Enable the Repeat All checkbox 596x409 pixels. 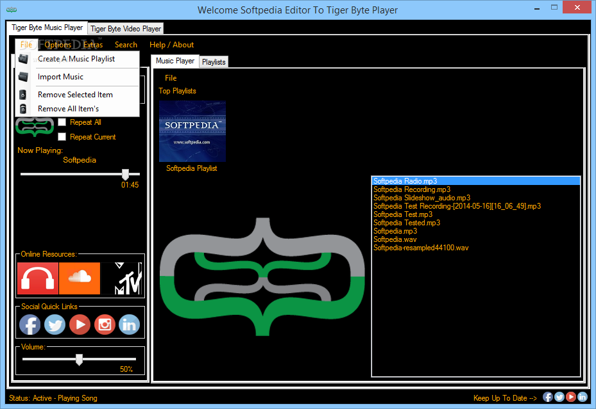pyautogui.click(x=62, y=122)
